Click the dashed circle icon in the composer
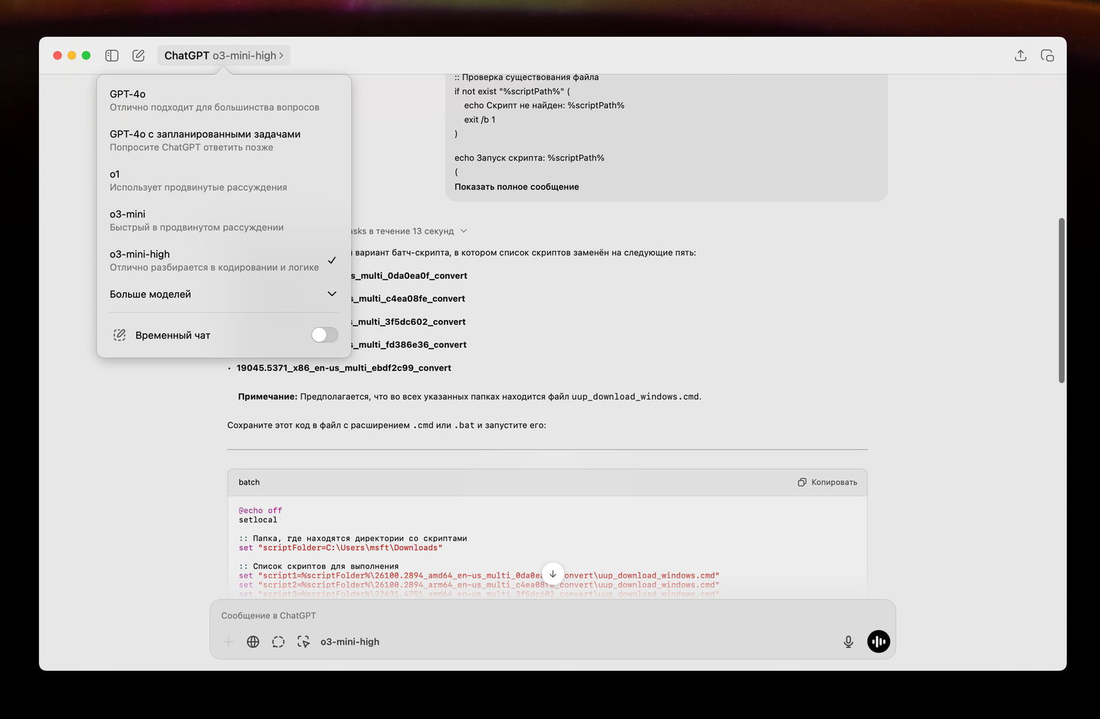This screenshot has width=1100, height=719. 278,642
